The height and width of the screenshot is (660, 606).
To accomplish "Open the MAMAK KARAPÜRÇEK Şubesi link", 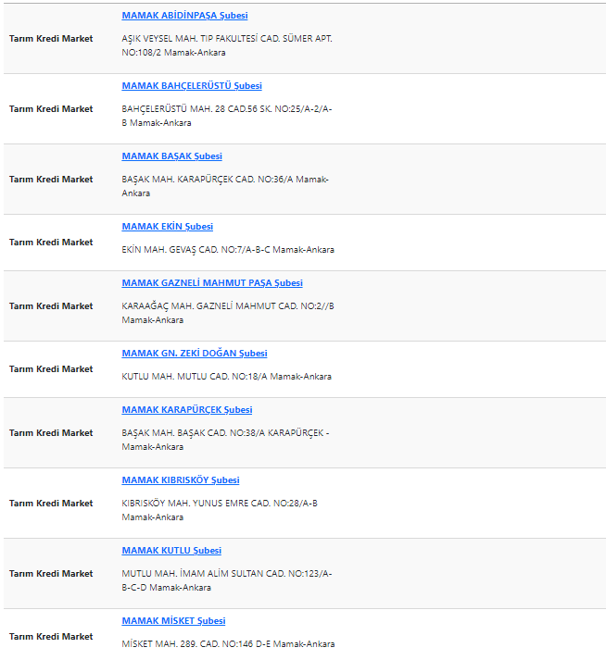I will pyautogui.click(x=187, y=409).
